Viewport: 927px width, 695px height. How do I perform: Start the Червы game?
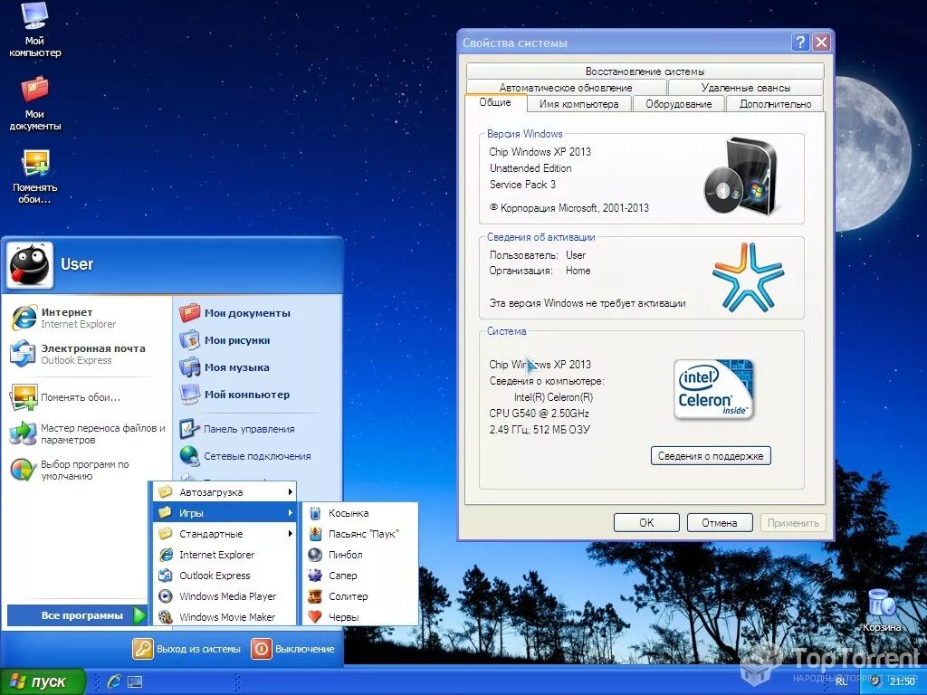(x=359, y=616)
